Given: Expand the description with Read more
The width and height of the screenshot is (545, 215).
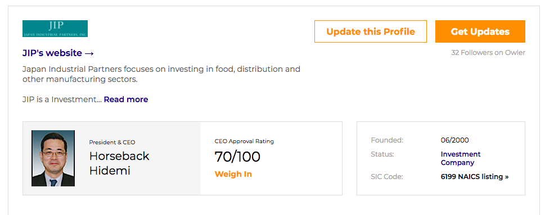Looking at the screenshot, I should tap(126, 99).
